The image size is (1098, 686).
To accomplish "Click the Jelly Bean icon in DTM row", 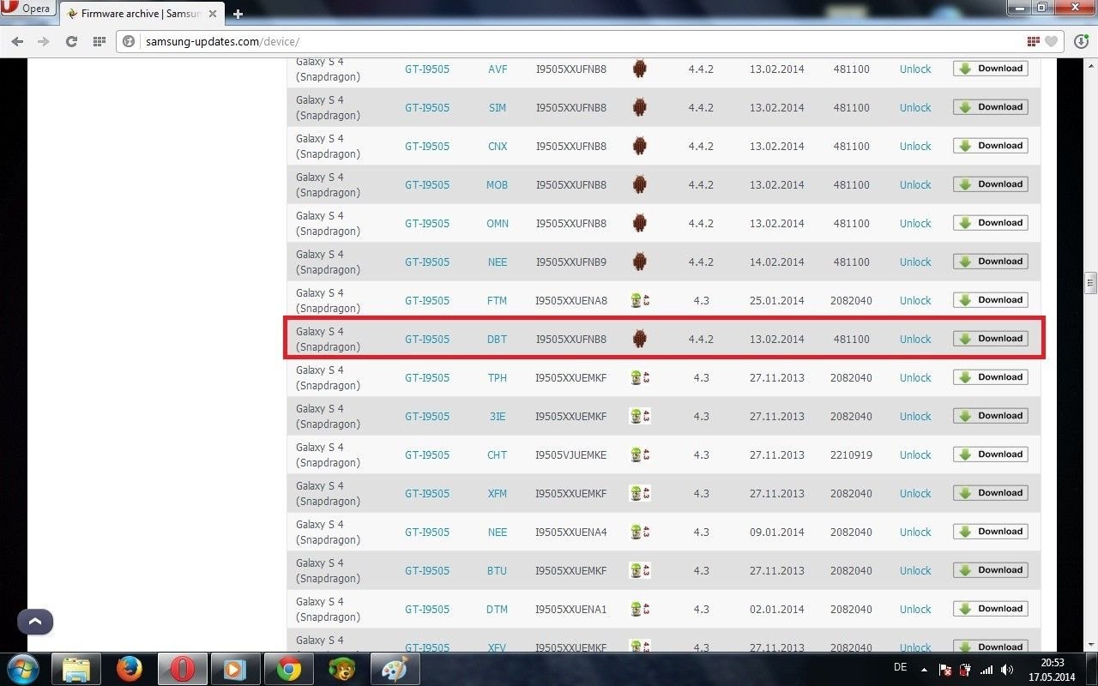I will 640,609.
